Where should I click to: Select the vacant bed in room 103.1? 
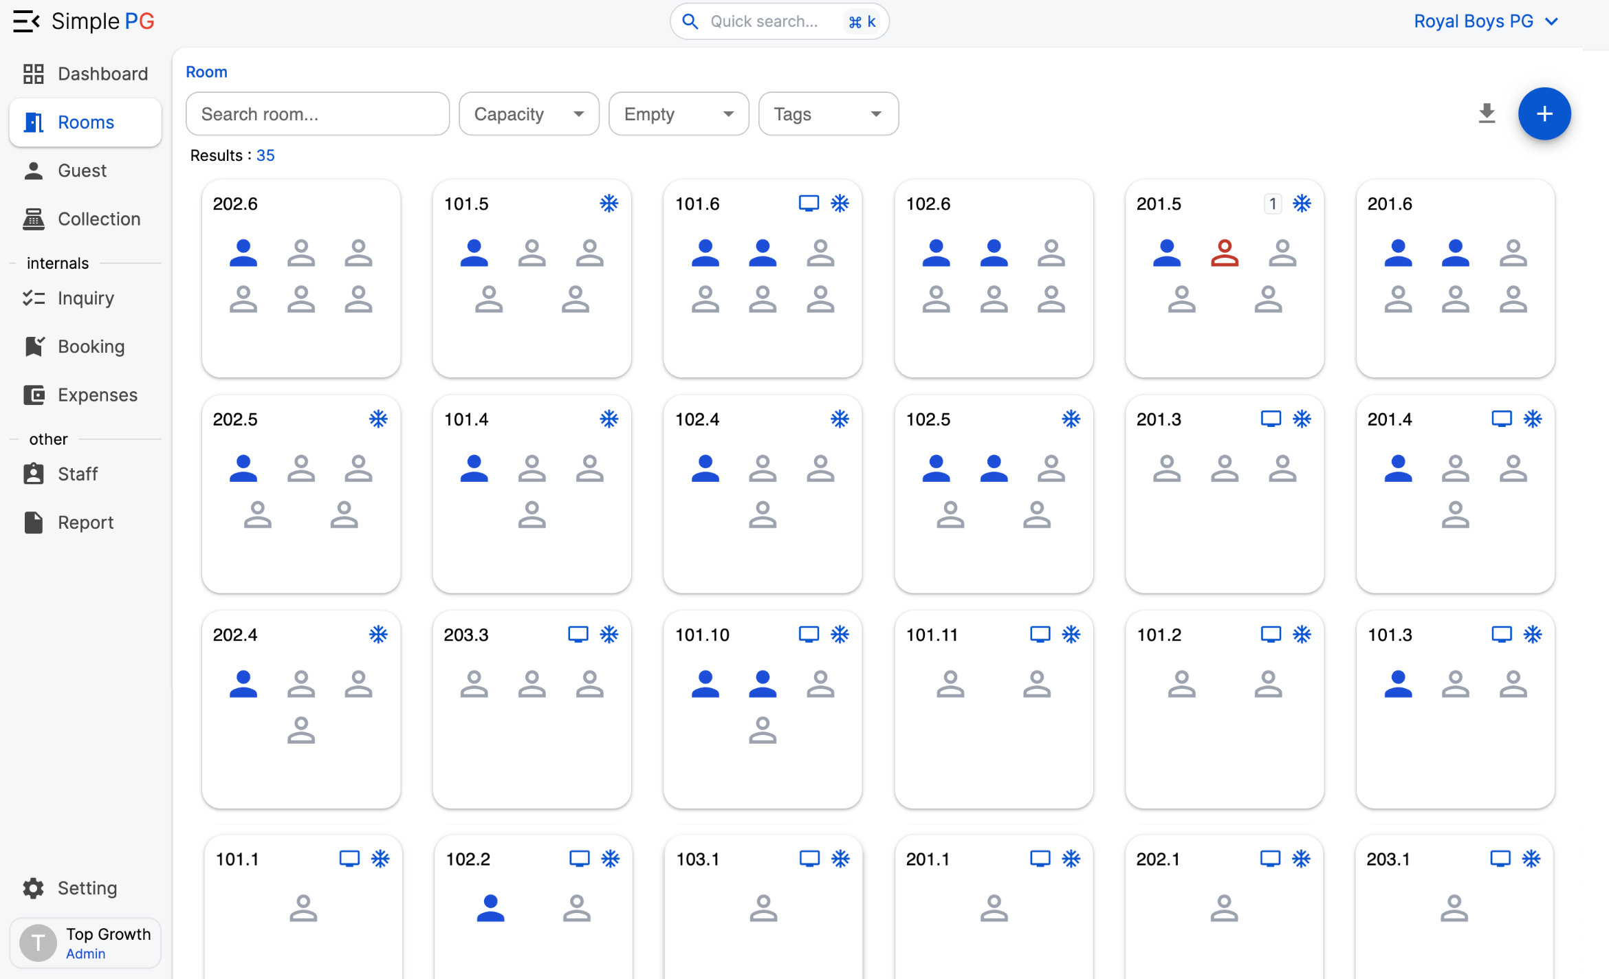pos(763,908)
